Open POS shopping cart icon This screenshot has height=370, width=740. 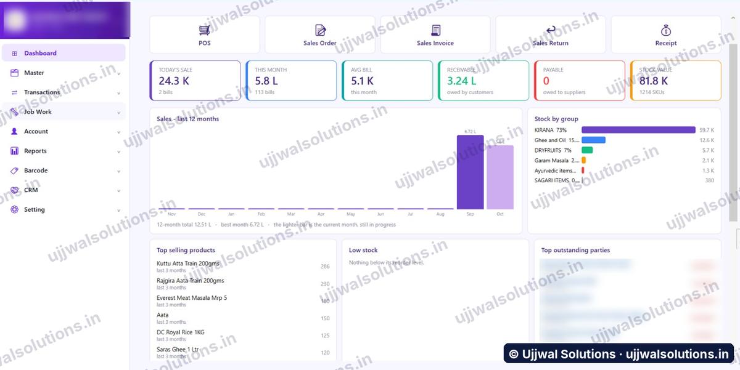tap(204, 30)
